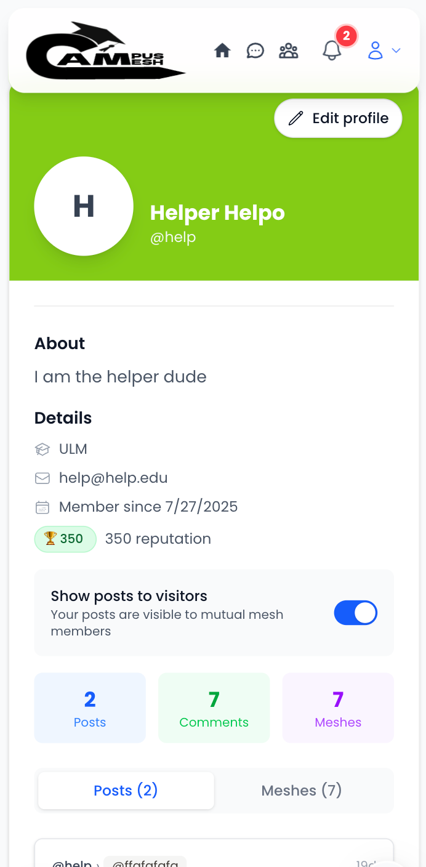Image resolution: width=426 pixels, height=867 pixels.
Task: Expand the account menu chevron
Action: 396,50
